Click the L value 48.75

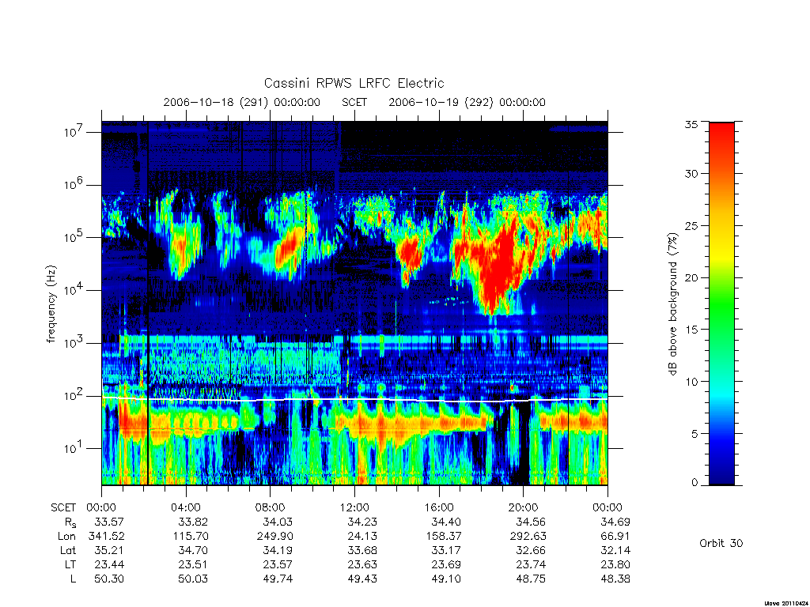(531, 579)
